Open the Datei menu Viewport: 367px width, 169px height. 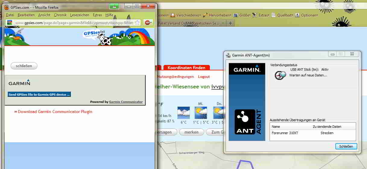click(10, 15)
